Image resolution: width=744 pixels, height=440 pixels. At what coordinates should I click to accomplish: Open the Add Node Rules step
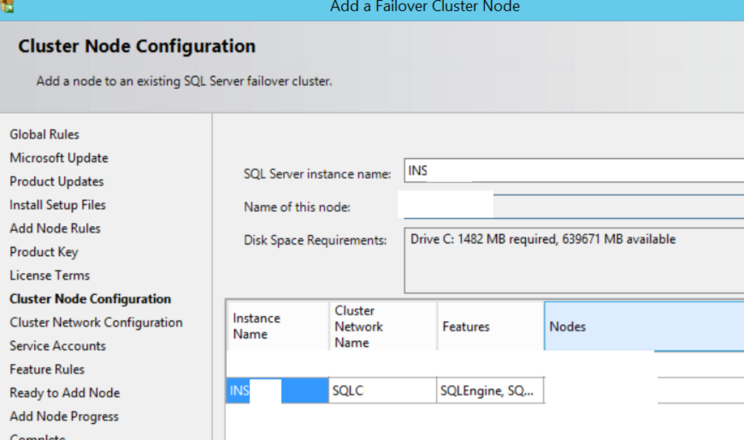point(55,228)
